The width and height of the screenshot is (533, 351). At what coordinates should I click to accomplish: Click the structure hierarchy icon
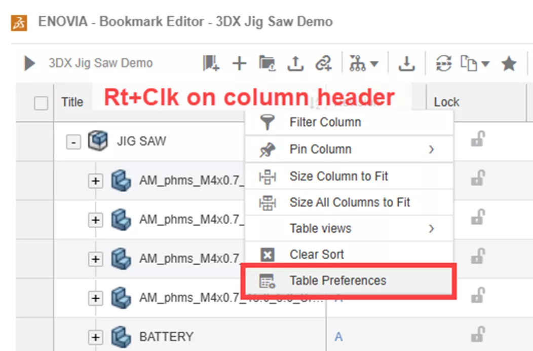point(358,63)
